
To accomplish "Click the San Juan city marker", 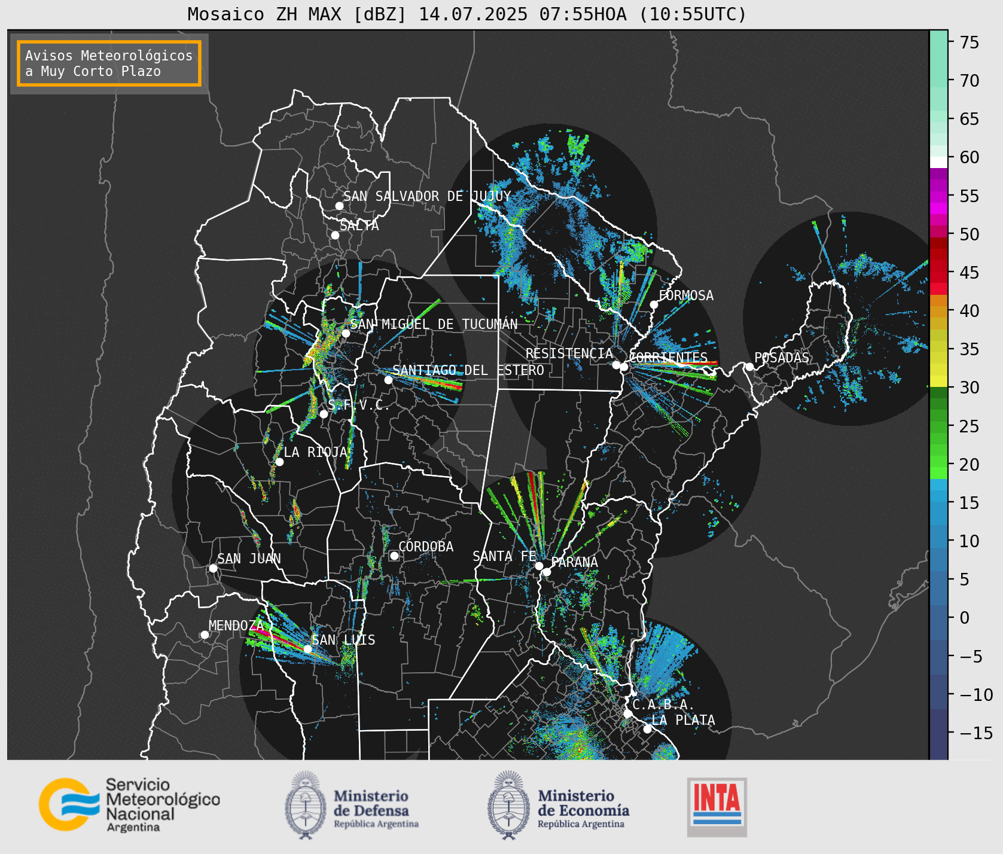I will [x=213, y=568].
